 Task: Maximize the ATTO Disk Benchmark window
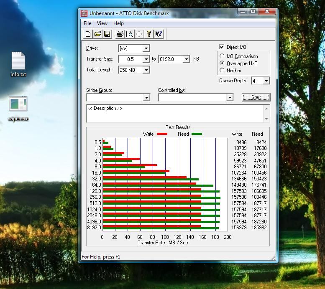click(253, 12)
